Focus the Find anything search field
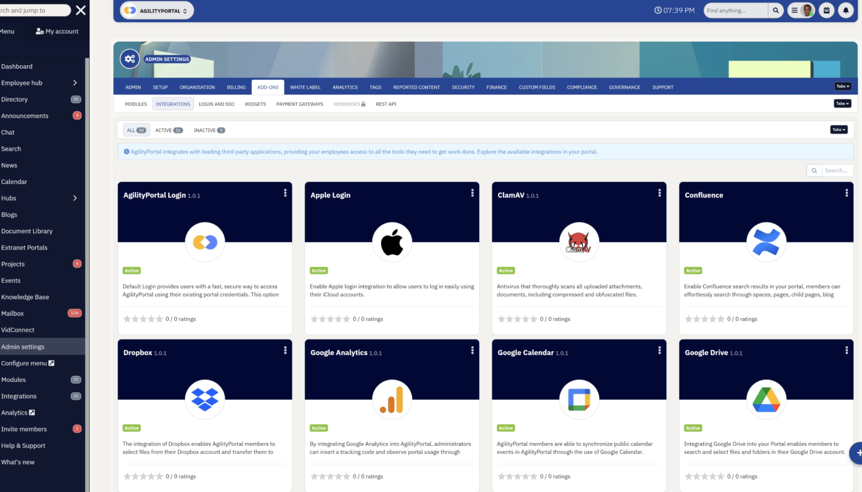 [x=736, y=10]
